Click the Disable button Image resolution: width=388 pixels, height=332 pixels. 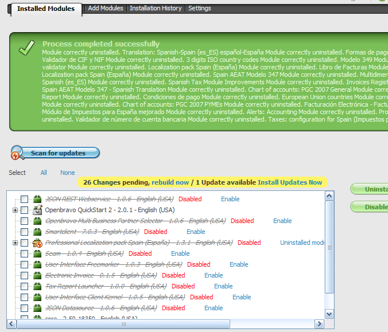pyautogui.click(x=370, y=207)
